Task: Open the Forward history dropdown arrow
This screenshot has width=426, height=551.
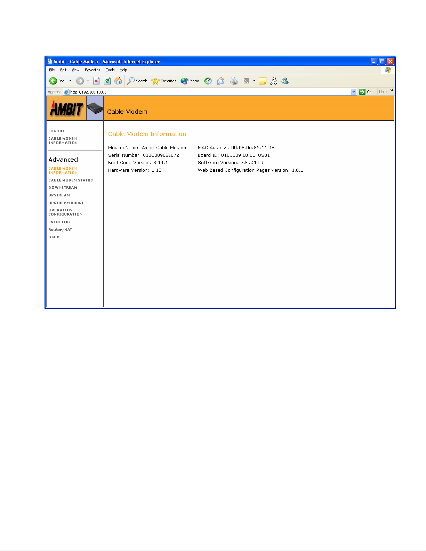Action: pyautogui.click(x=88, y=81)
